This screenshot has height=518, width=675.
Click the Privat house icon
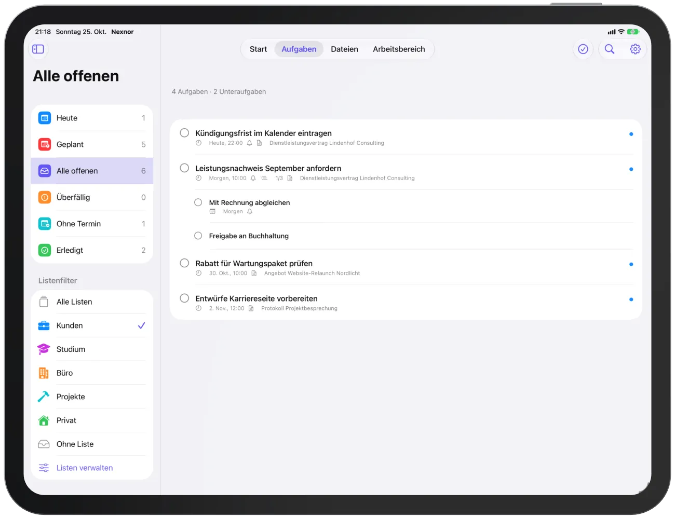click(44, 420)
